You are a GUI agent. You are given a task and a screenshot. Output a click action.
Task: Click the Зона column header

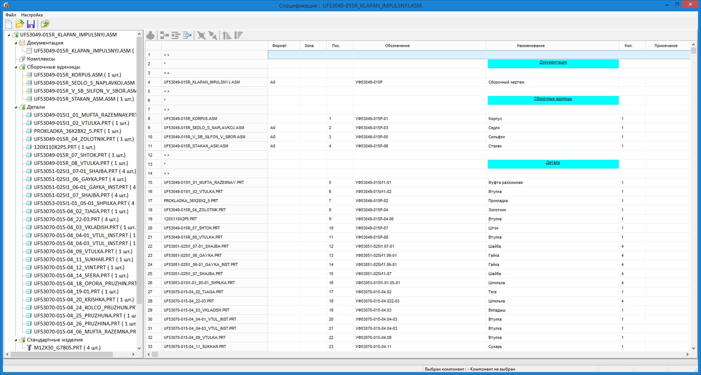313,45
